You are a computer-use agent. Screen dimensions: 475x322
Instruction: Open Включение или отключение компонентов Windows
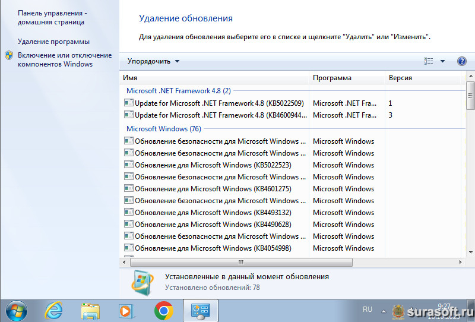click(x=64, y=59)
